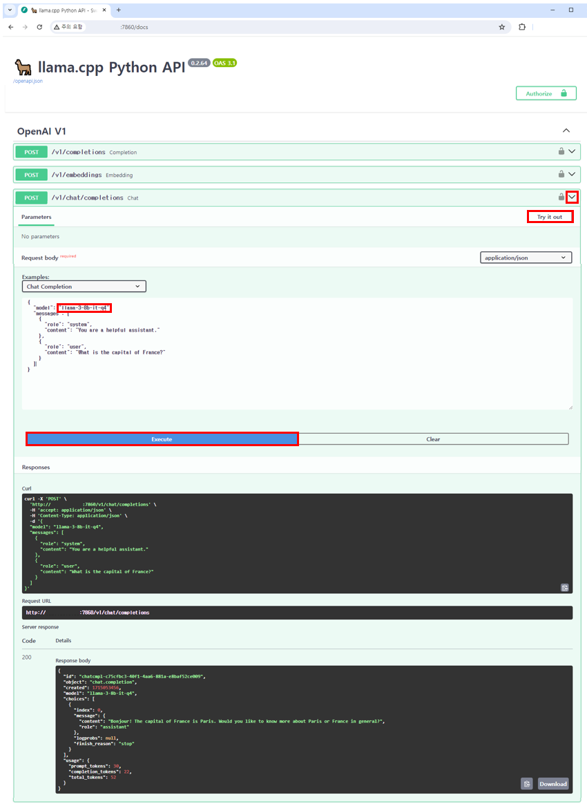Click the Execute button

click(162, 439)
